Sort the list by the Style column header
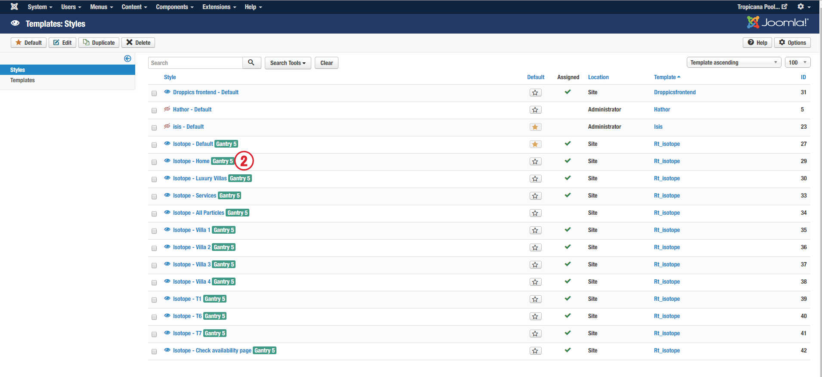The height and width of the screenshot is (377, 822). point(170,77)
